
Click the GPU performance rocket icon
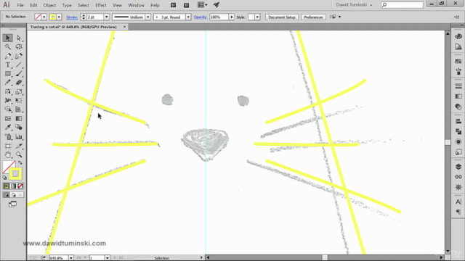tap(217, 5)
